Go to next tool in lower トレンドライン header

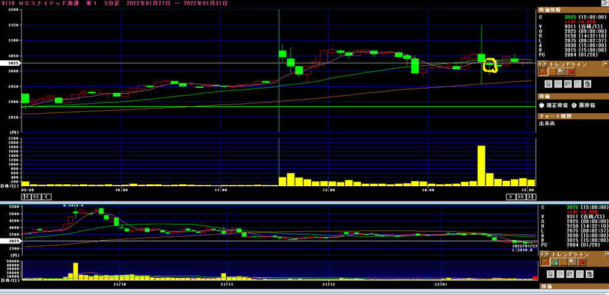coord(548,254)
